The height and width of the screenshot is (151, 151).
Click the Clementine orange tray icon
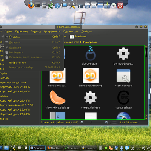click(111, 148)
